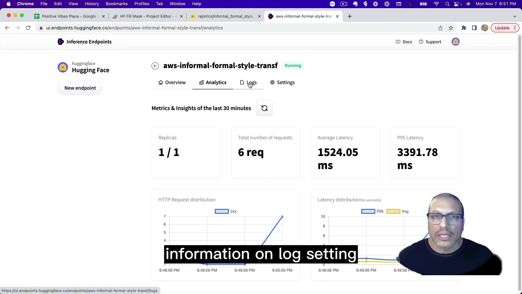
Task: Open the Edit menu
Action: [x=58, y=4]
